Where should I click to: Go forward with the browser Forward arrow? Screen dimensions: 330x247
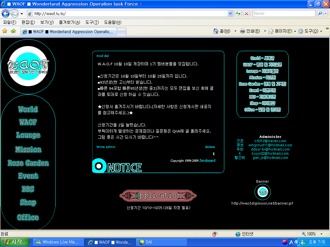click(x=15, y=14)
